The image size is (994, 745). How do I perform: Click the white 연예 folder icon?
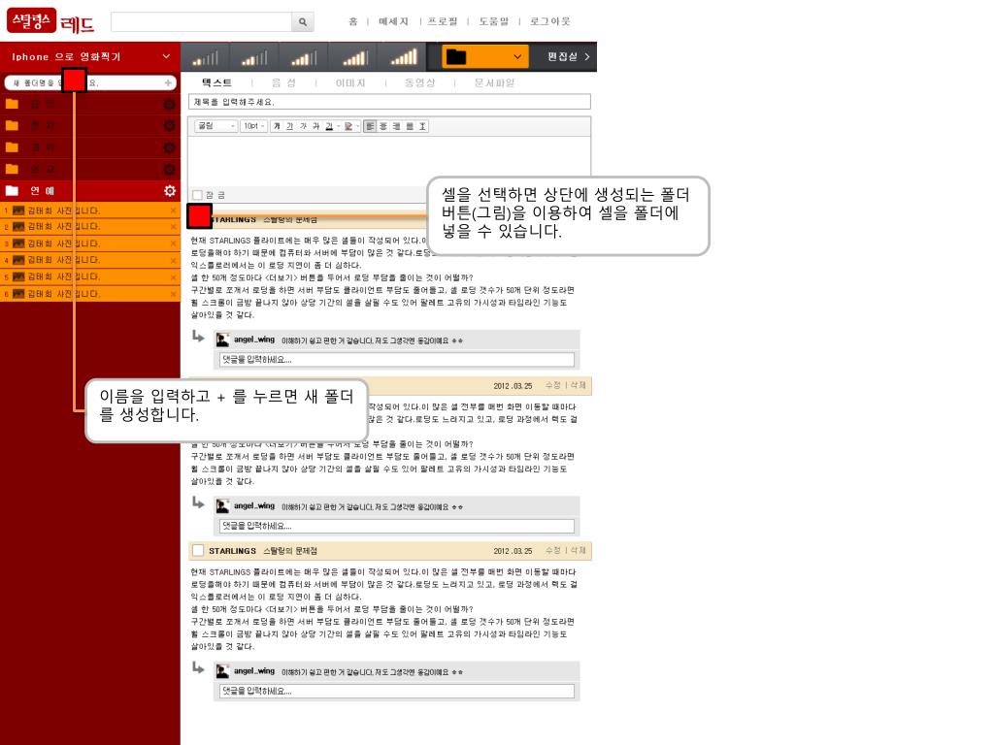pyautogui.click(x=12, y=191)
